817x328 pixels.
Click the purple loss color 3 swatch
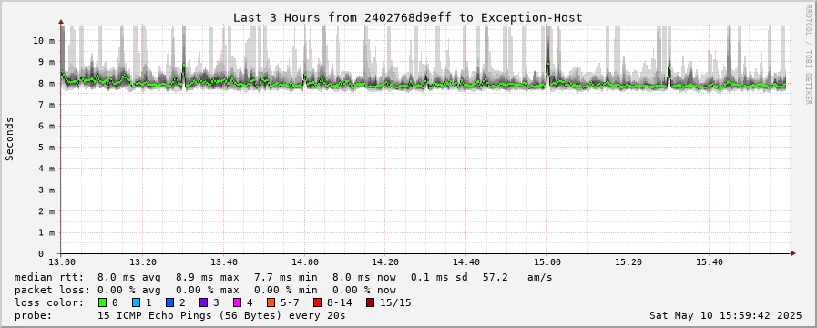(x=203, y=302)
